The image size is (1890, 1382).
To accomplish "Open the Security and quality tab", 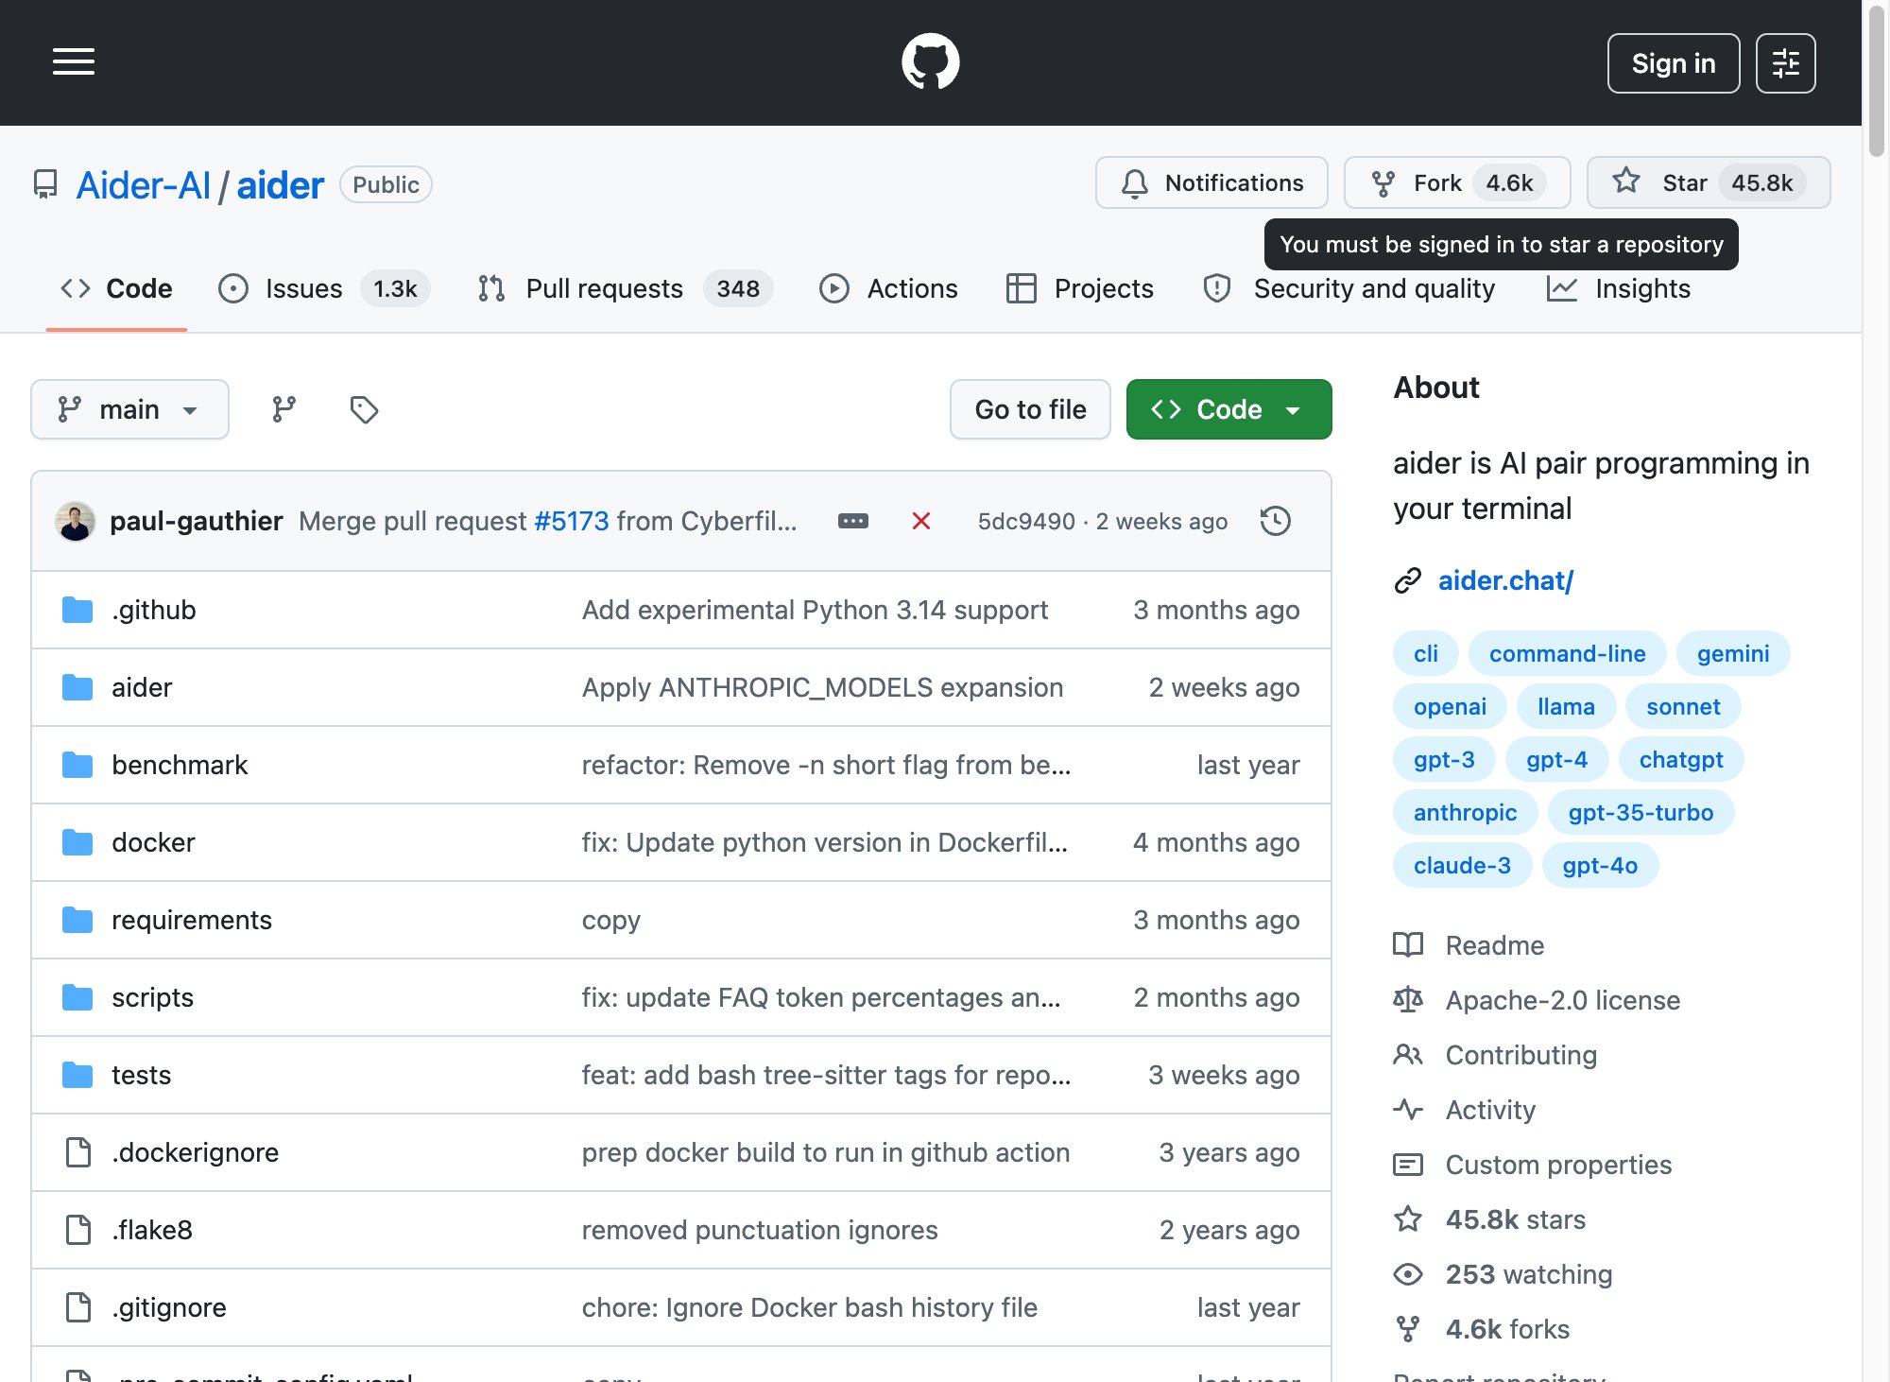I will pos(1349,288).
